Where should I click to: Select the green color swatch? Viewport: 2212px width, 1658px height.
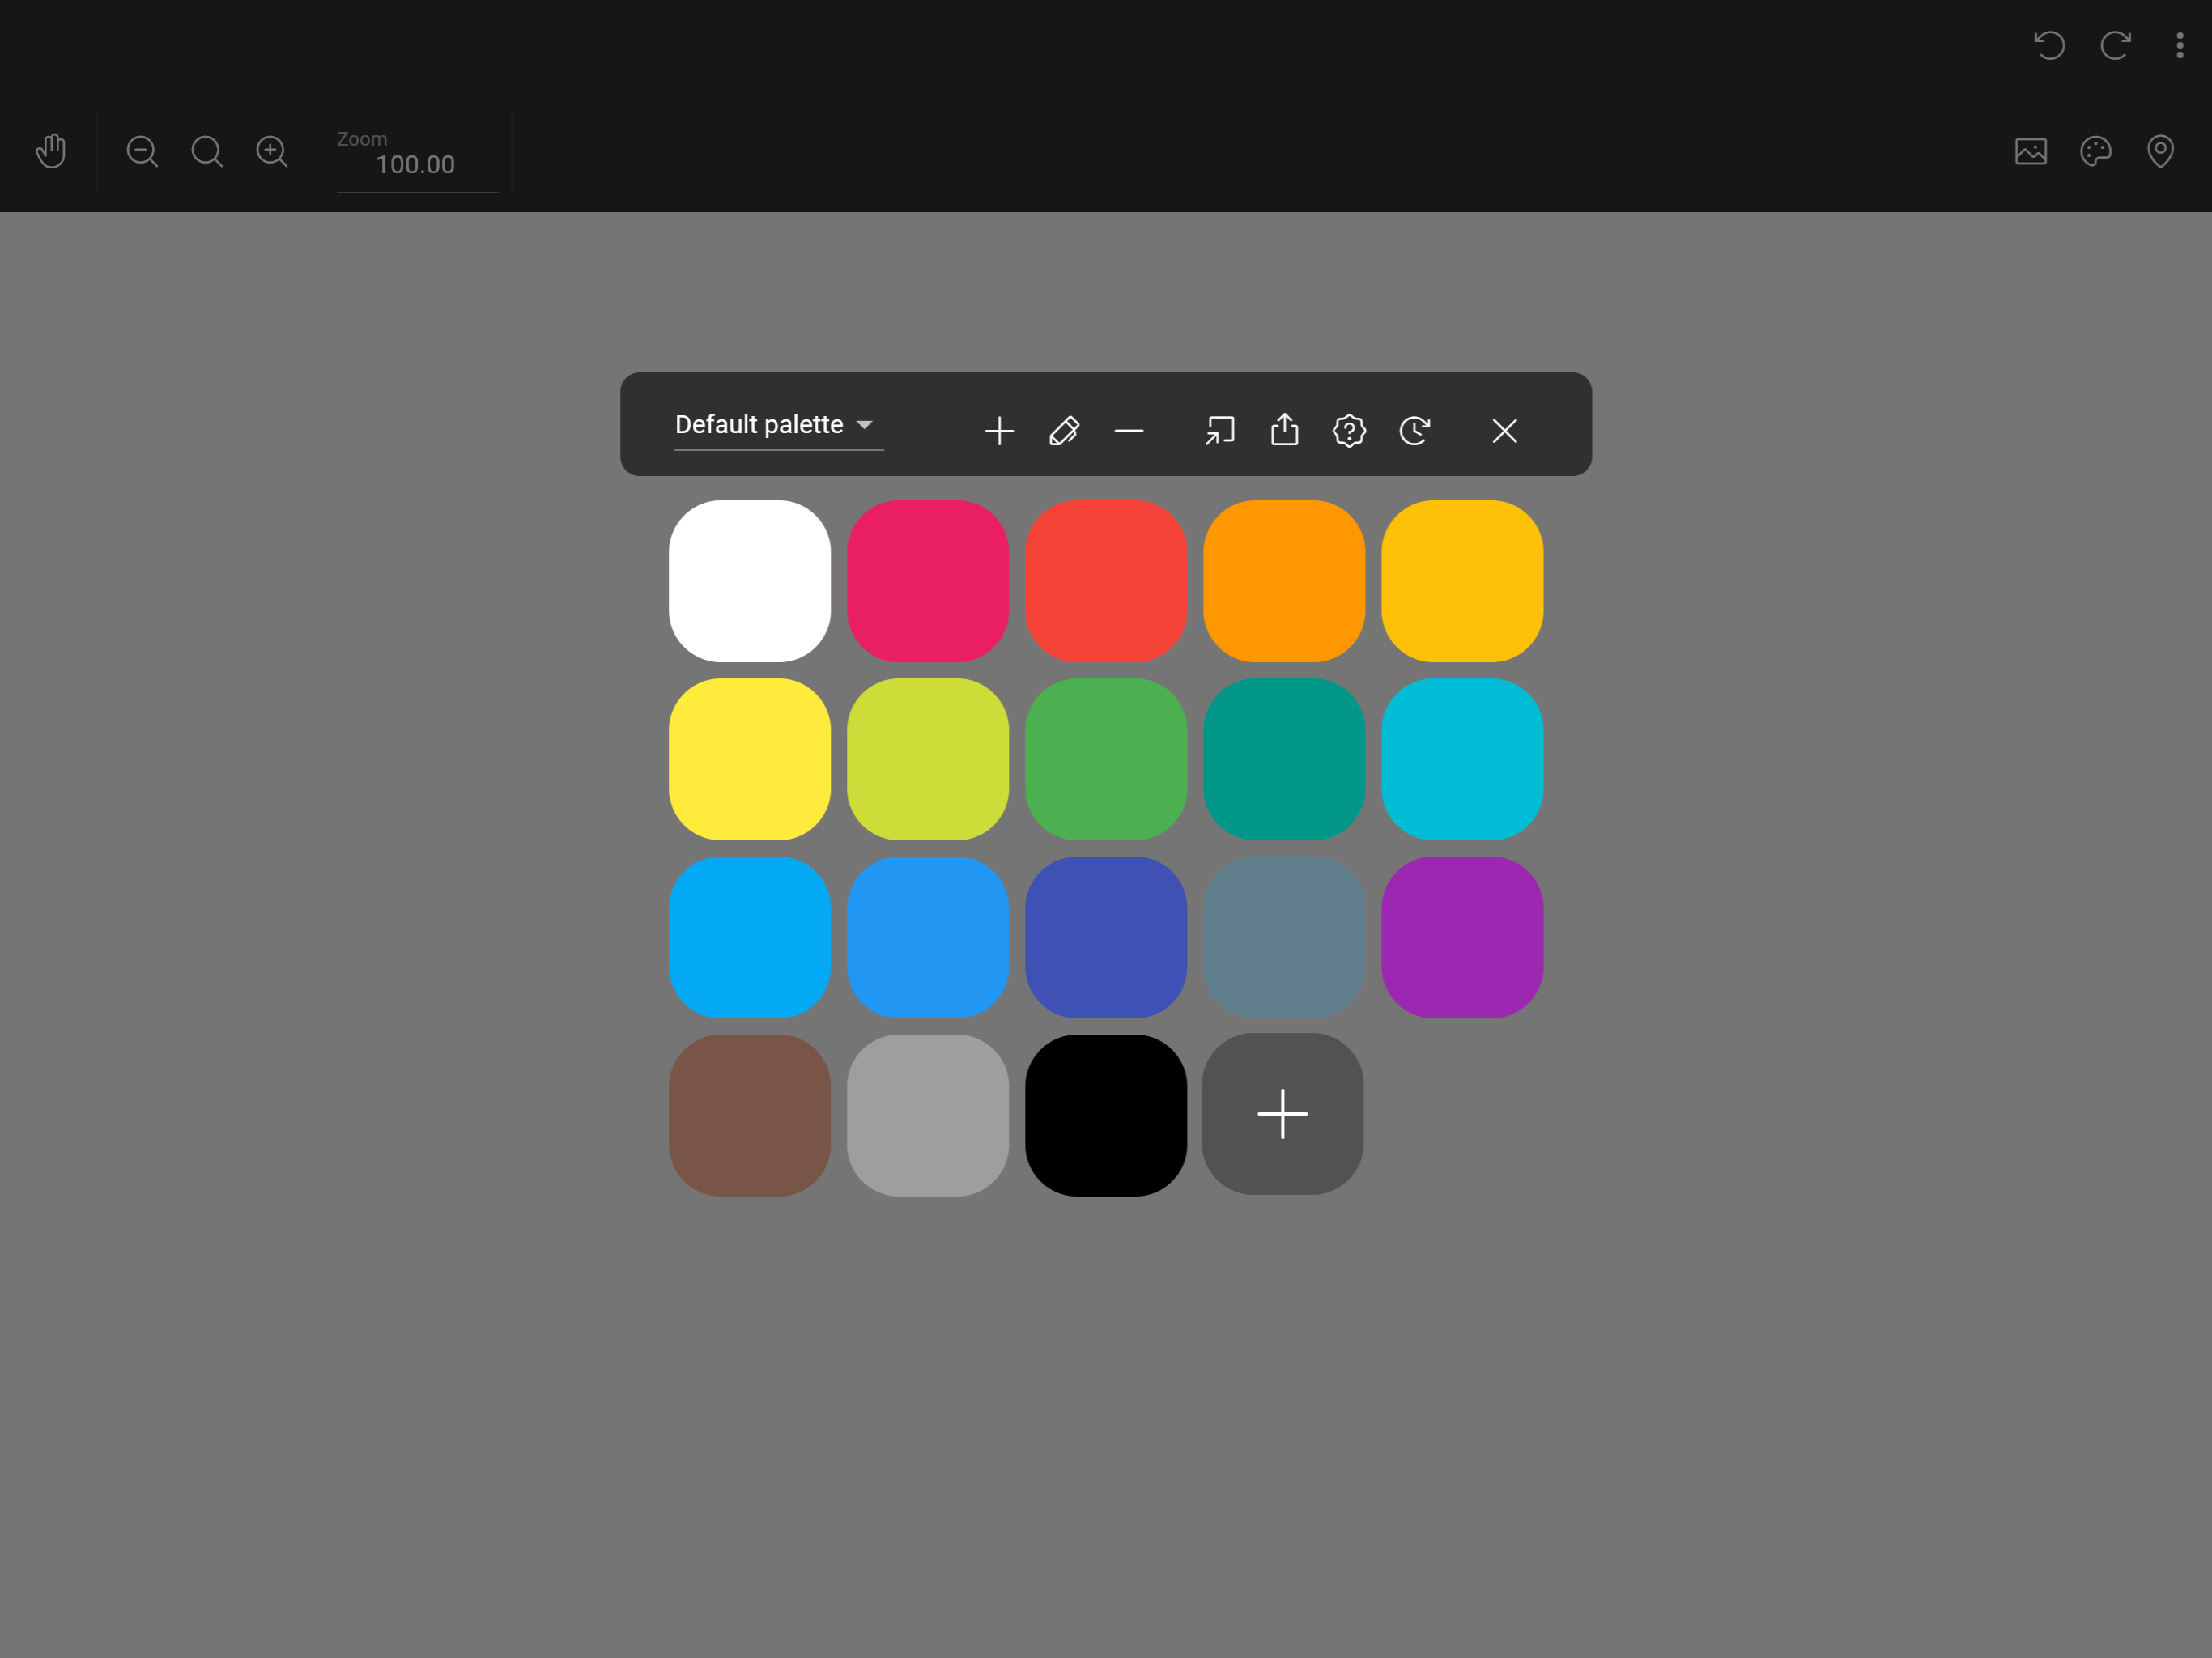pos(1106,759)
